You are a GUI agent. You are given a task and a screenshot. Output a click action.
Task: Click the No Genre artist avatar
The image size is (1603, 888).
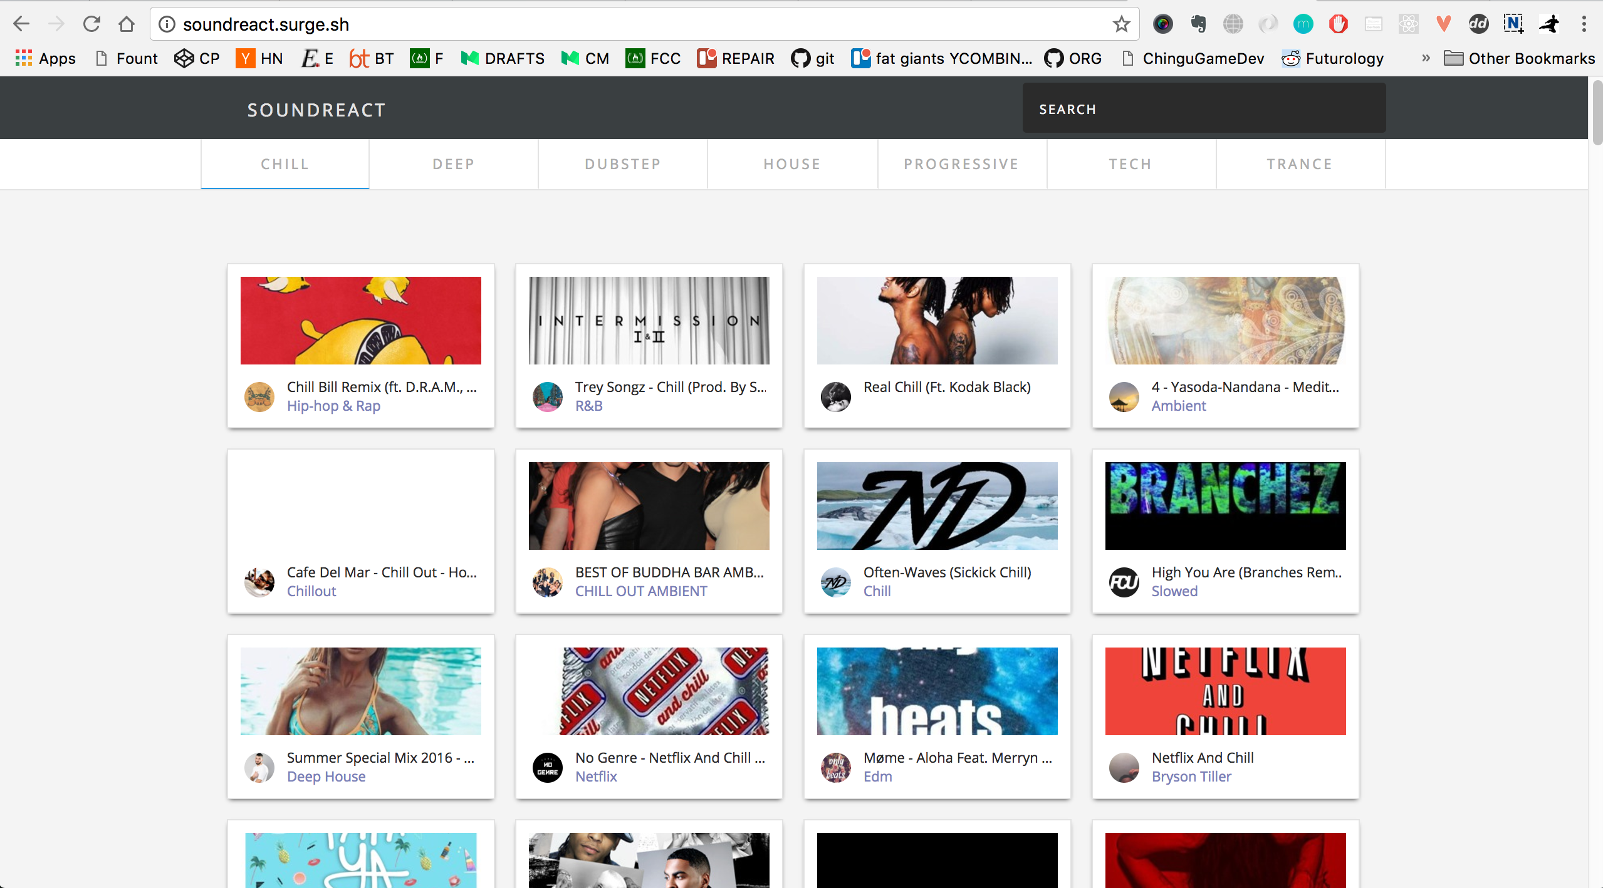[547, 767]
